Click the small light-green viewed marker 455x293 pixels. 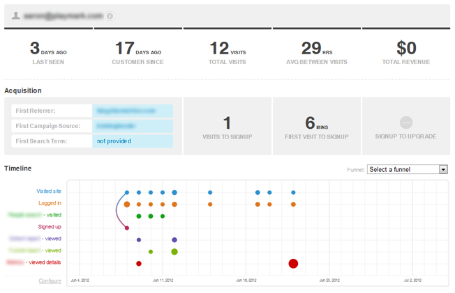151,252
